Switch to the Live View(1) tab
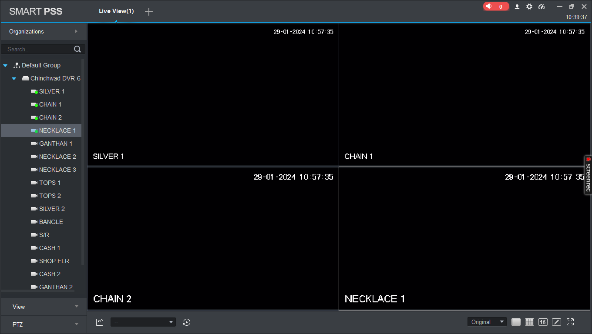 click(116, 11)
